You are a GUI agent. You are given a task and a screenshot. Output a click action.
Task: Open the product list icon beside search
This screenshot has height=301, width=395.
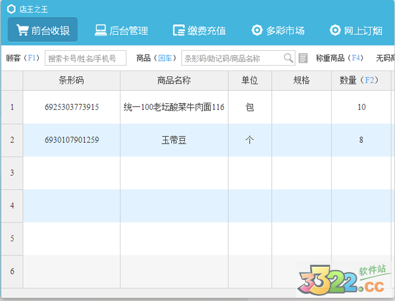coord(303,58)
